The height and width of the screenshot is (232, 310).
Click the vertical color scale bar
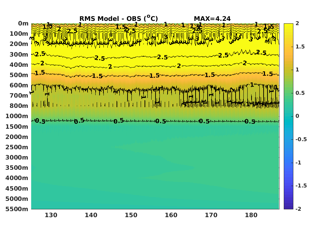coord(288,116)
